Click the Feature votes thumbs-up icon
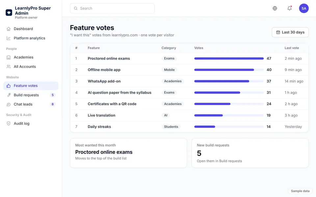 click(9, 86)
